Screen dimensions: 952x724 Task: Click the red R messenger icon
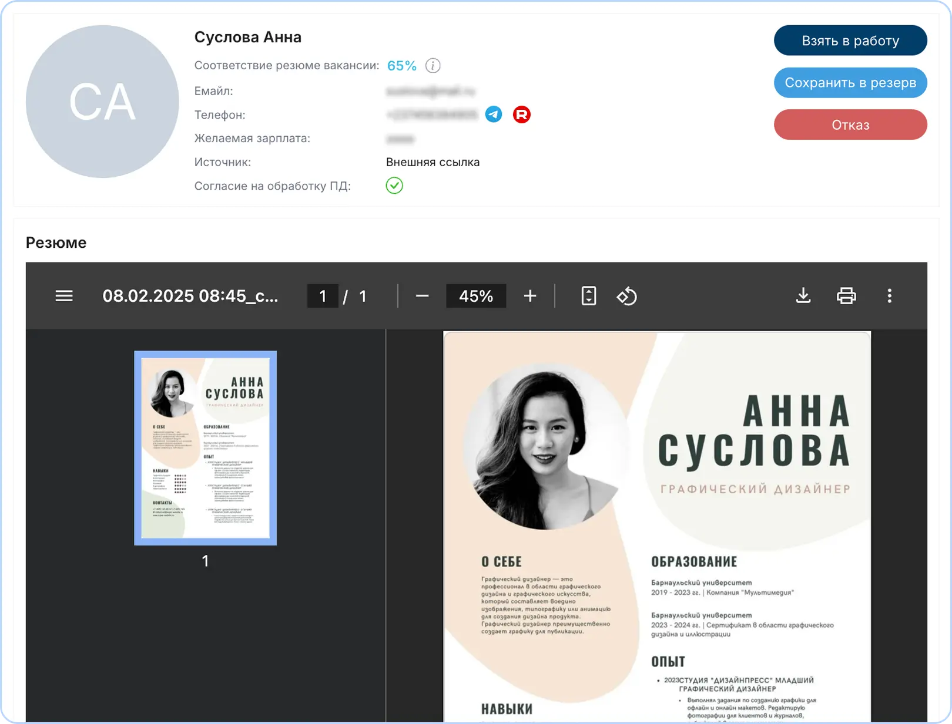(521, 115)
